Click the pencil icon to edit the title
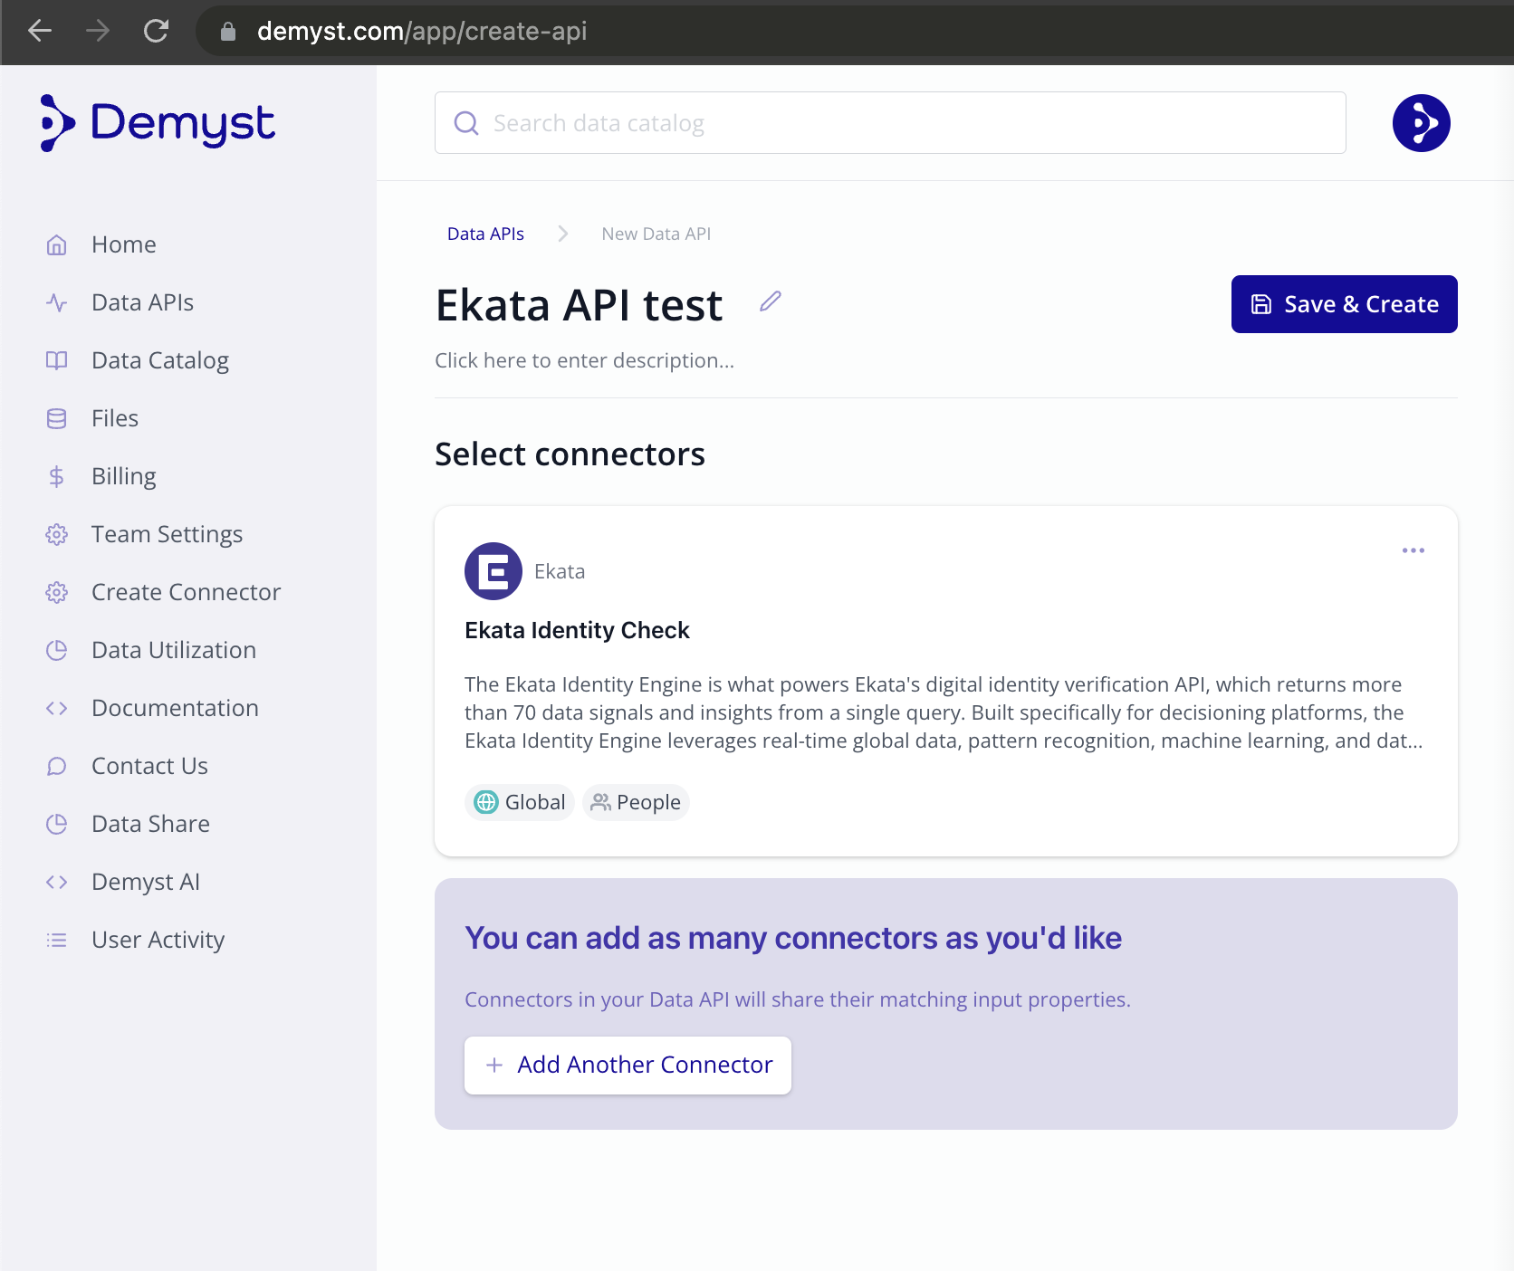The width and height of the screenshot is (1514, 1271). 771,301
